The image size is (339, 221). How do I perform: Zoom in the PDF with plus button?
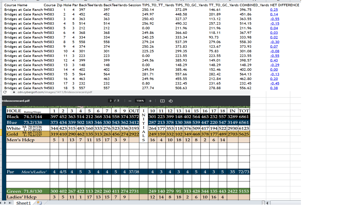click(x=150, y=101)
